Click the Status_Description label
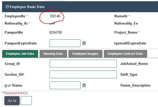 tap(135, 85)
